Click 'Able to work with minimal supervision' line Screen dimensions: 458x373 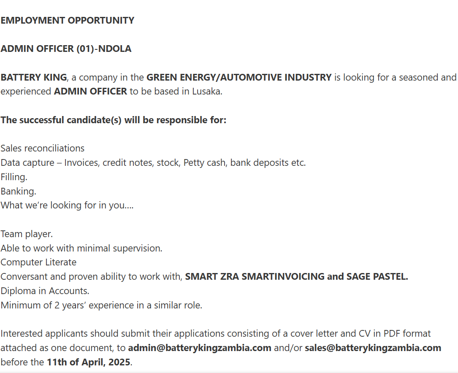coord(81,249)
